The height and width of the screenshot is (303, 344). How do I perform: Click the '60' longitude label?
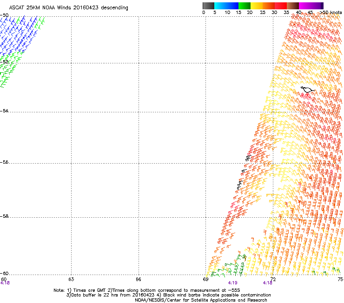click(x=4, y=279)
